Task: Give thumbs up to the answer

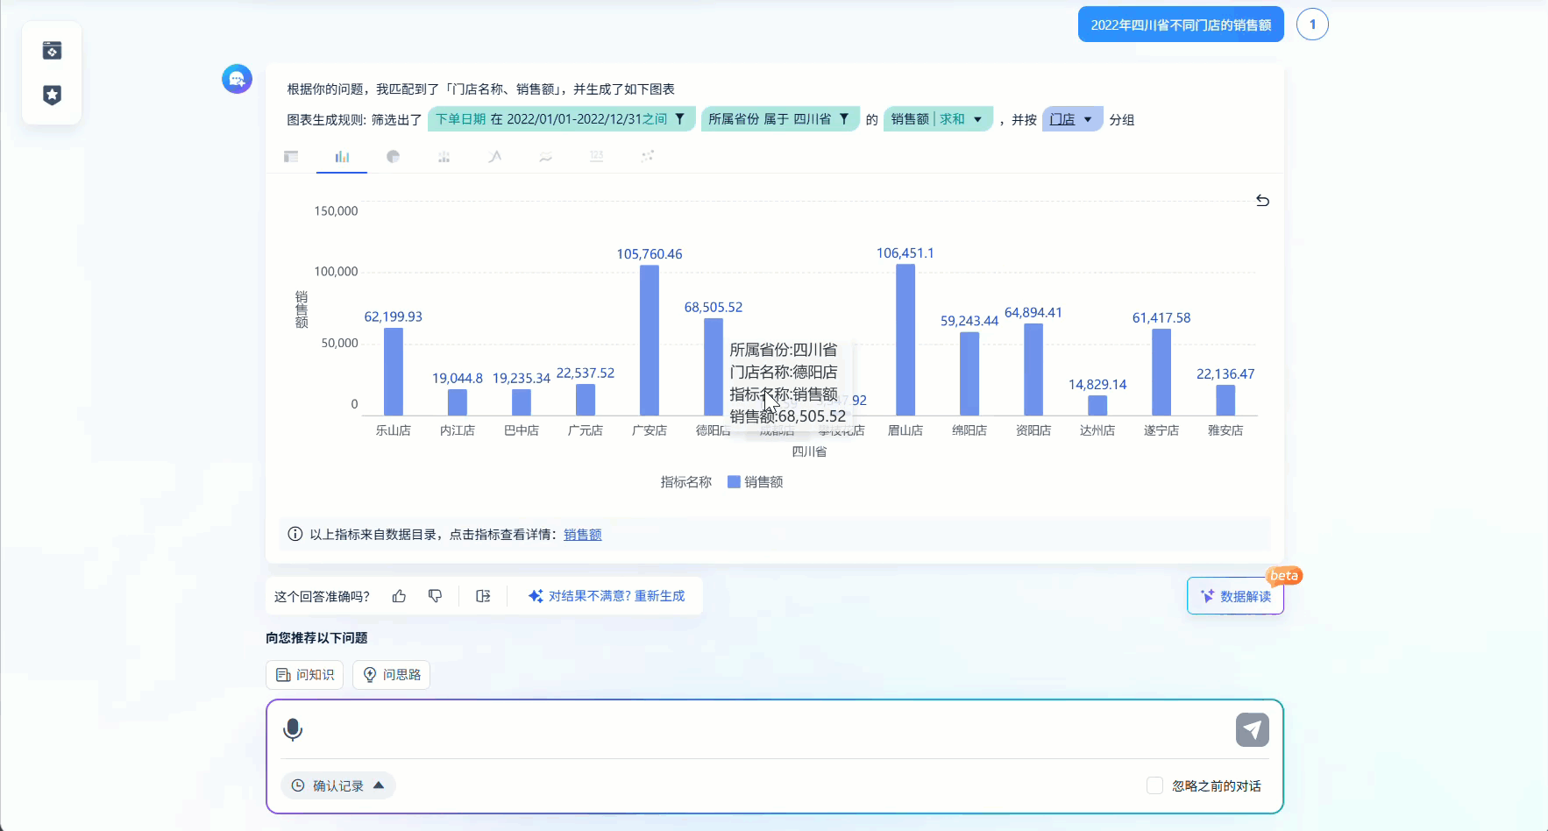Action: pos(400,596)
